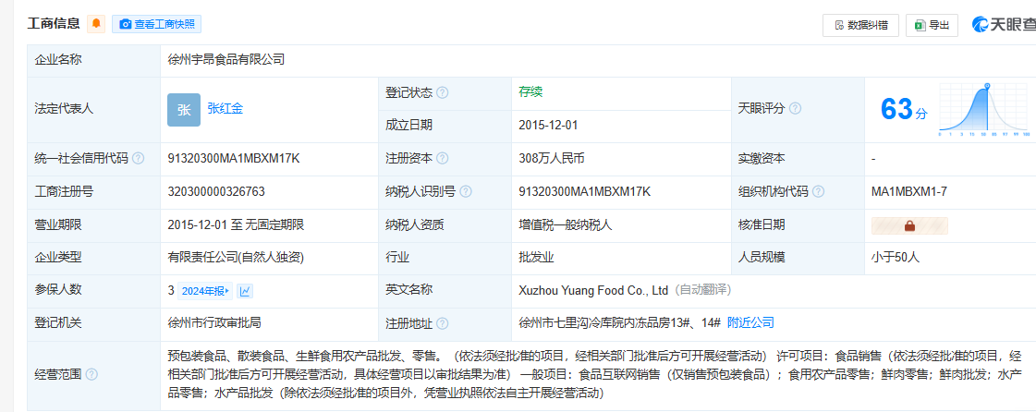The height and width of the screenshot is (412, 1036).
Task: Click the 工商信息 section heading
Action: [x=54, y=24]
